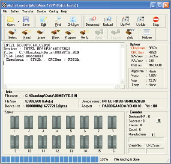
Task: Open the Device menu
Action: [41, 11]
